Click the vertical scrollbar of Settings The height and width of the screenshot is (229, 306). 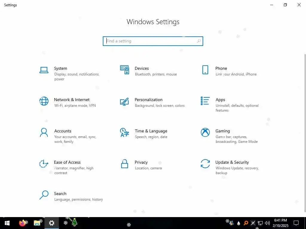click(305, 133)
